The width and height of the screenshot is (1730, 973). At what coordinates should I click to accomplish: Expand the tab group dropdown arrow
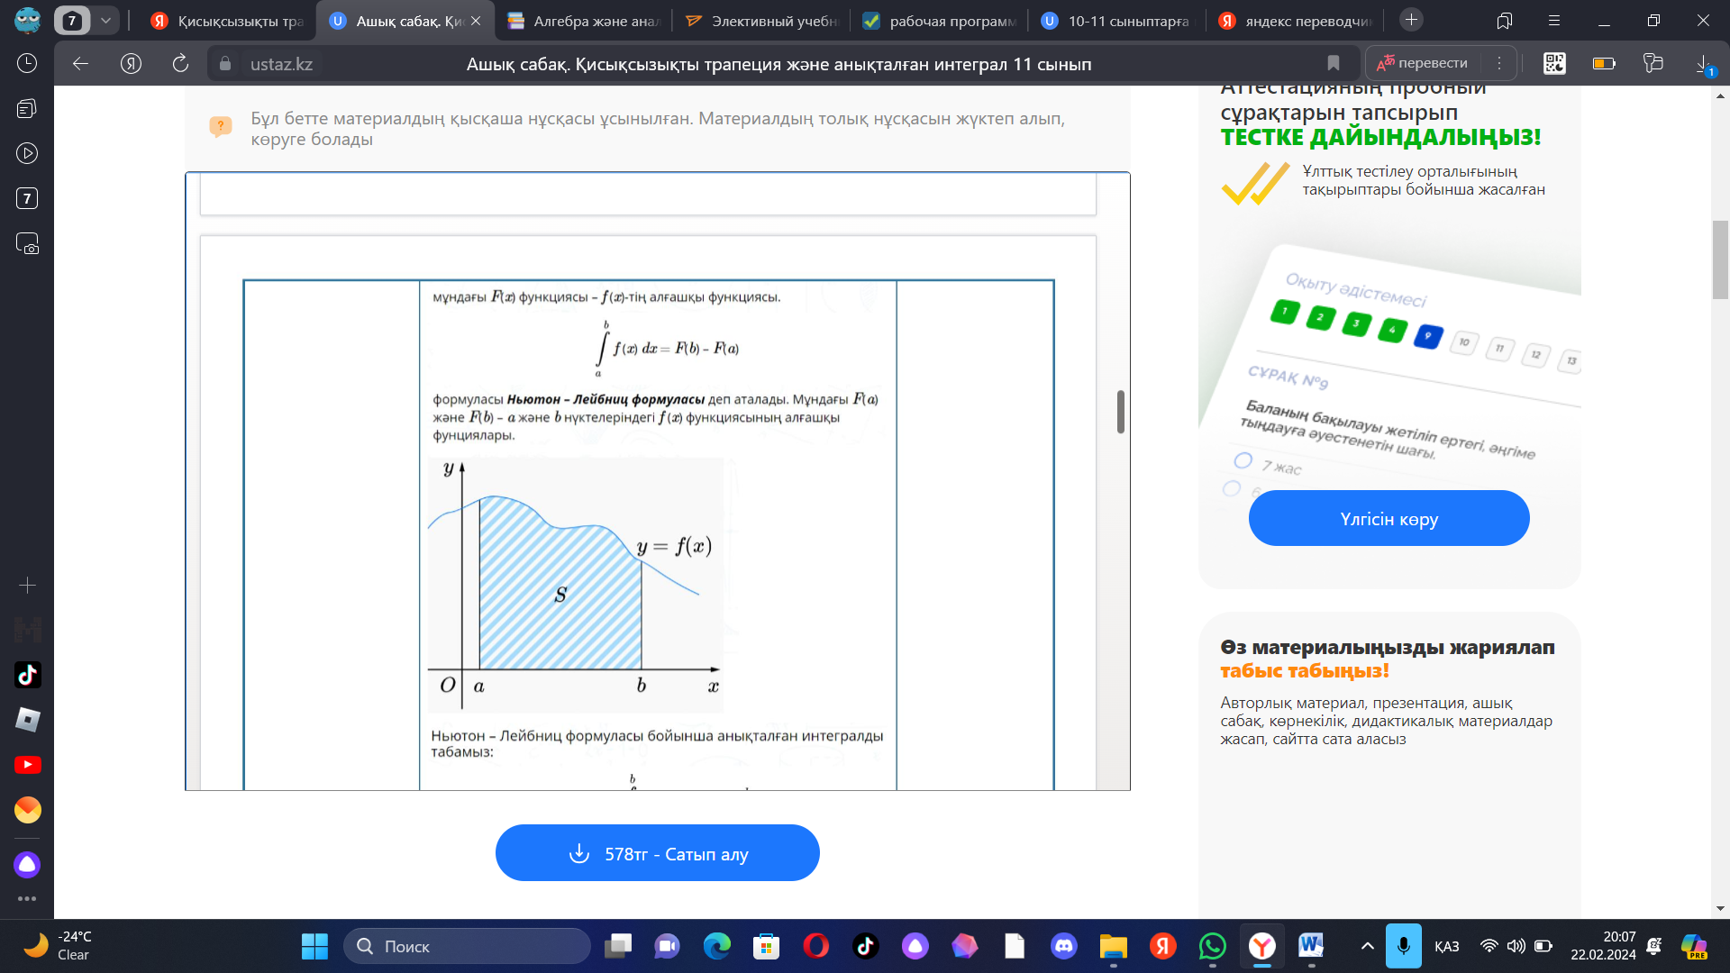(106, 20)
